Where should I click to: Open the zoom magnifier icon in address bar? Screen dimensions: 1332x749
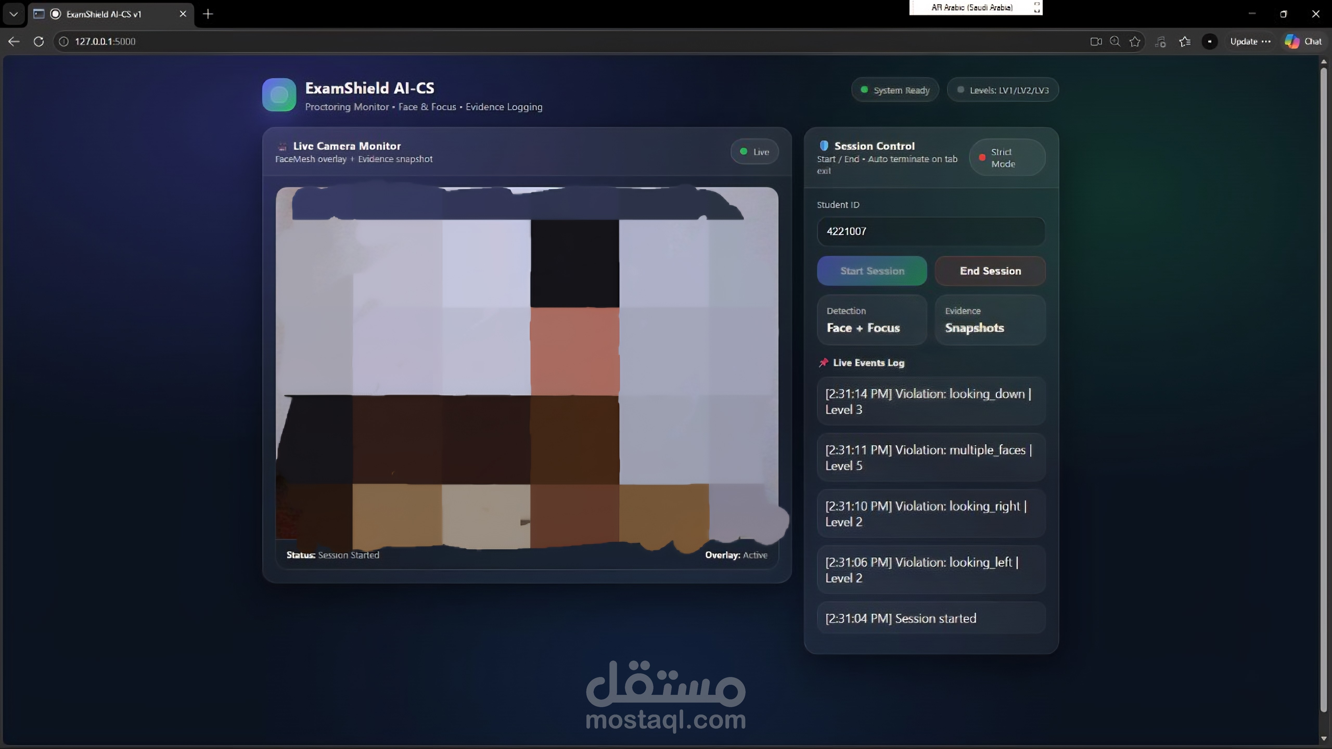click(x=1115, y=41)
